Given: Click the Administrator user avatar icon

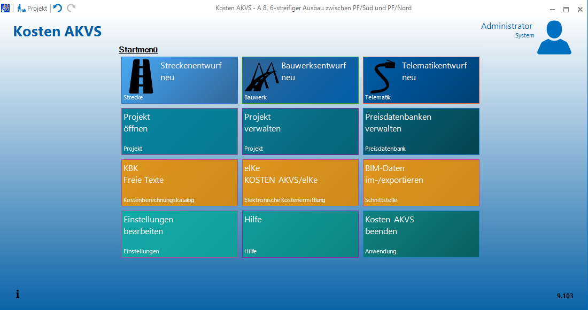Looking at the screenshot, I should click(554, 37).
